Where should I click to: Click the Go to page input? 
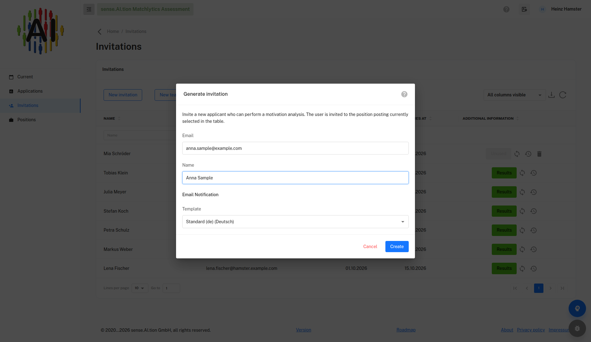click(171, 288)
